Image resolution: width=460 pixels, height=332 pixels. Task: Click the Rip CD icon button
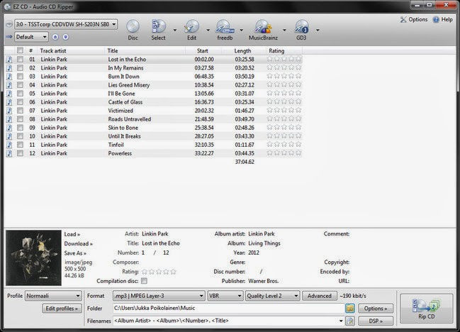coord(426,309)
